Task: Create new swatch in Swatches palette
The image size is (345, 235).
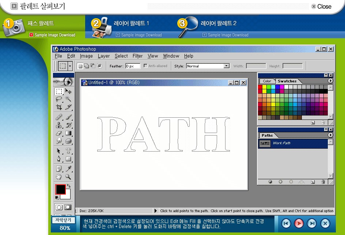Action: (x=313, y=122)
